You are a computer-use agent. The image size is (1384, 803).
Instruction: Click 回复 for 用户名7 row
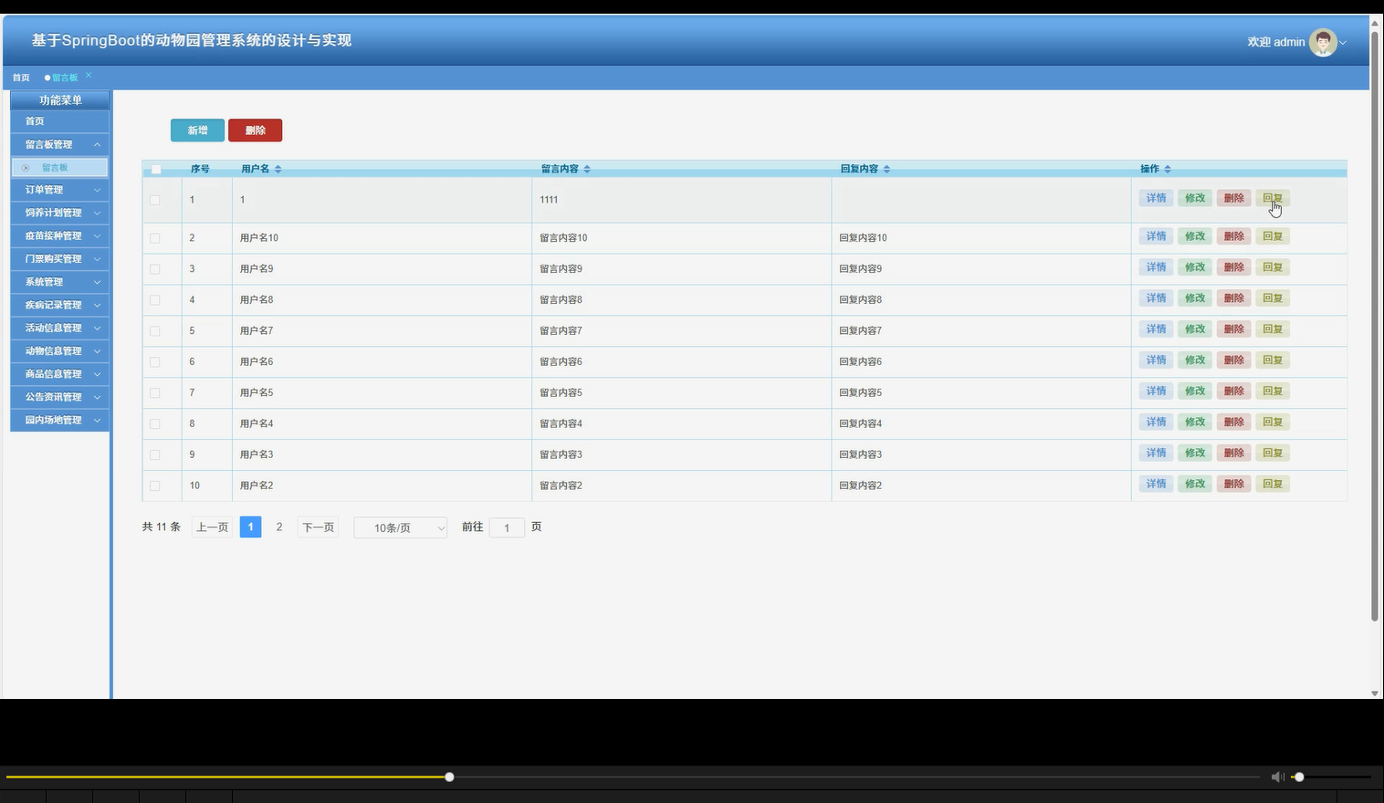(1273, 329)
